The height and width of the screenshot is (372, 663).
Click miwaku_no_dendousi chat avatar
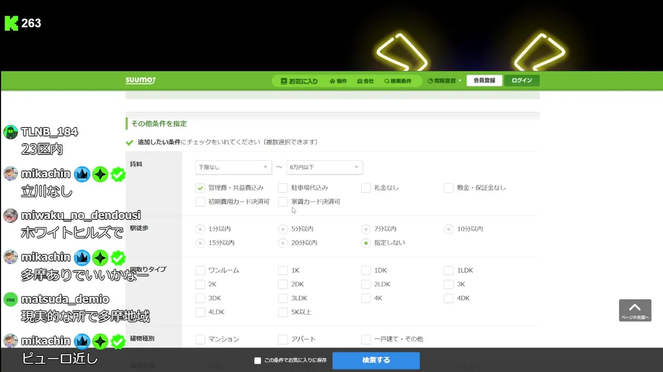[x=10, y=215]
